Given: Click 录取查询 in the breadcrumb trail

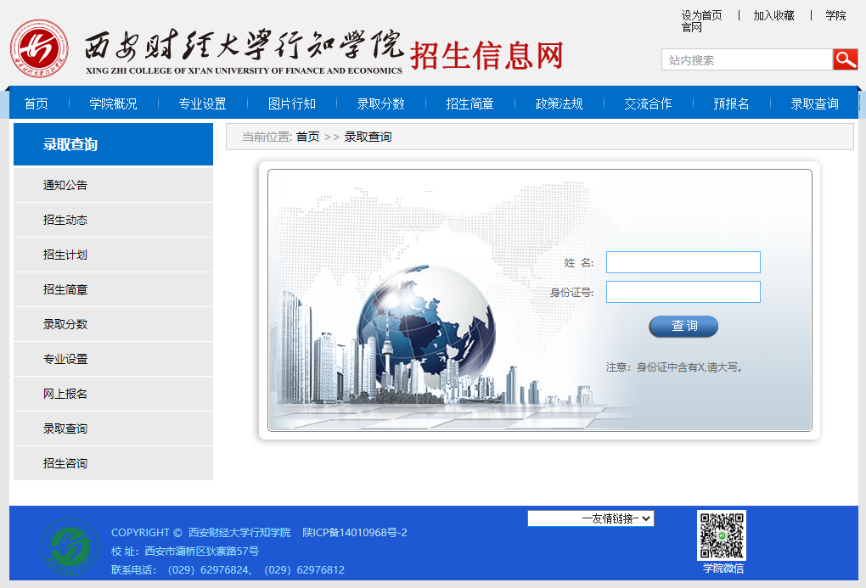Looking at the screenshot, I should (368, 137).
